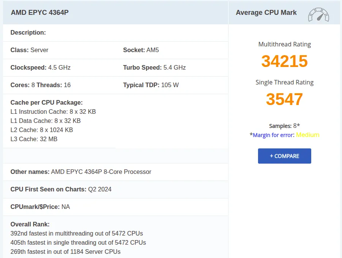342x258 pixels.
Task: Expand the Description section
Action: [x=28, y=32]
